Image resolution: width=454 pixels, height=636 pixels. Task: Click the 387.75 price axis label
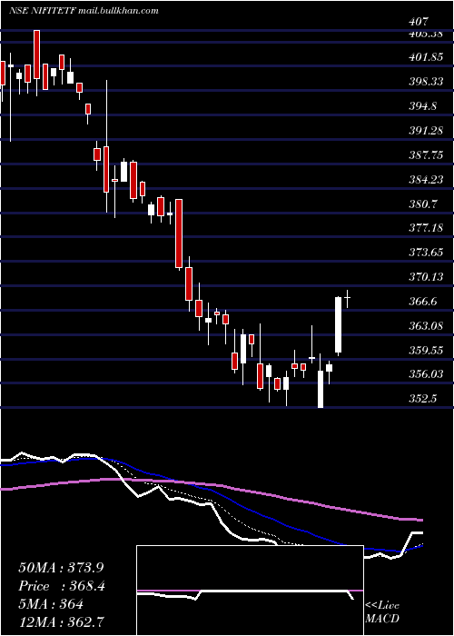(x=426, y=155)
